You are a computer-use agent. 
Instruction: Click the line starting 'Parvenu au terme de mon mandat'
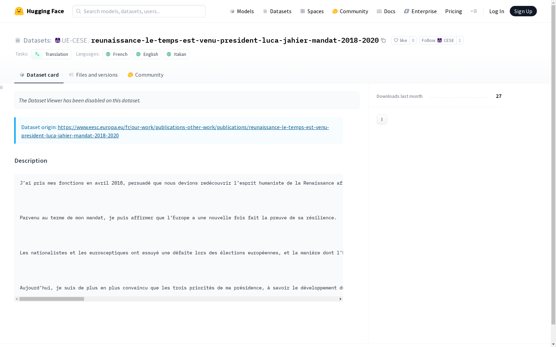tap(178, 218)
